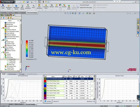Switch to the Evaluate tab
Screen dimensions: 140x107
(x=23, y=13)
